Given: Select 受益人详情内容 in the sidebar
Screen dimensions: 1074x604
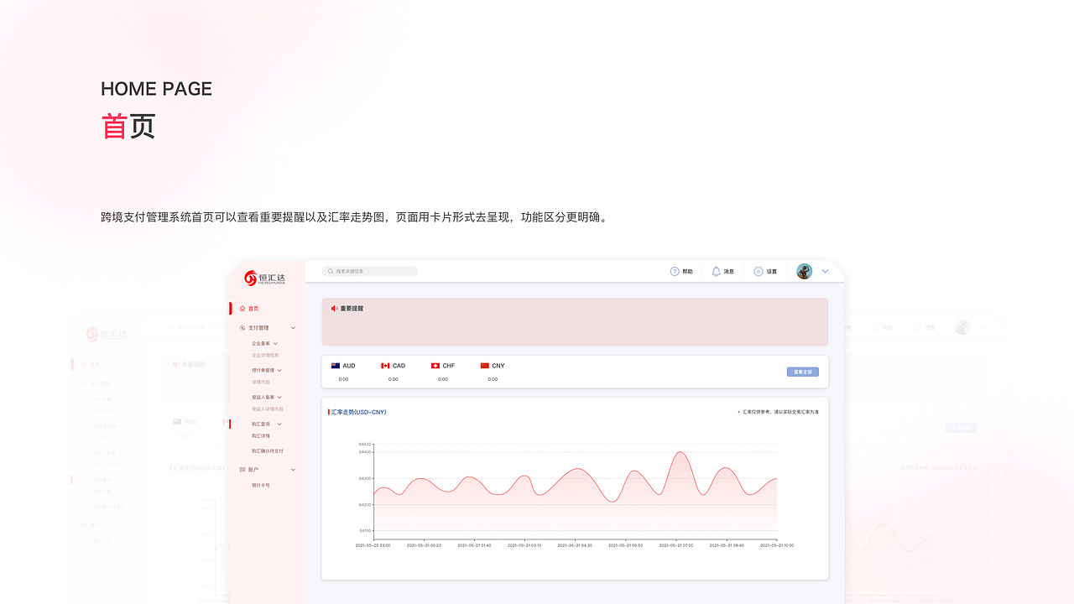Looking at the screenshot, I should pyautogui.click(x=268, y=409).
